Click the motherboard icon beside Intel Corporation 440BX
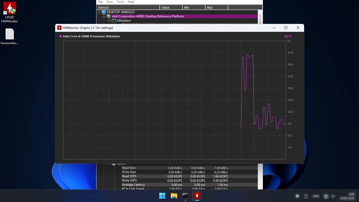The height and width of the screenshot is (202, 359). coord(109,16)
